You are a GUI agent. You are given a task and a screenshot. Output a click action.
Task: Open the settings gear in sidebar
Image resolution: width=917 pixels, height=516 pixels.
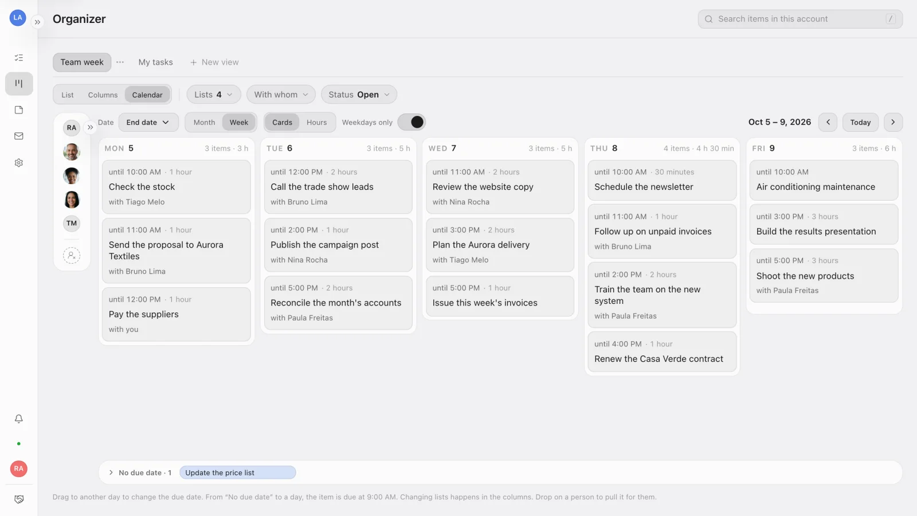point(19,163)
